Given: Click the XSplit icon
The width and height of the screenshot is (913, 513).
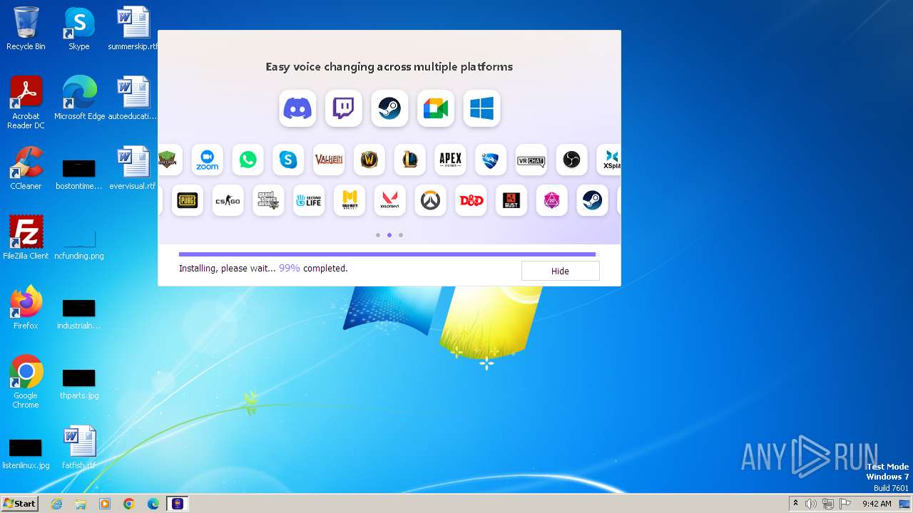Looking at the screenshot, I should click(609, 160).
